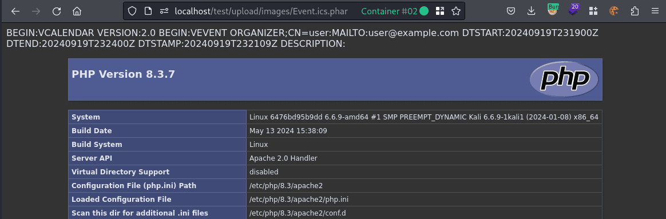Open tracking protection shield info
The image size is (666, 219).
132,11
